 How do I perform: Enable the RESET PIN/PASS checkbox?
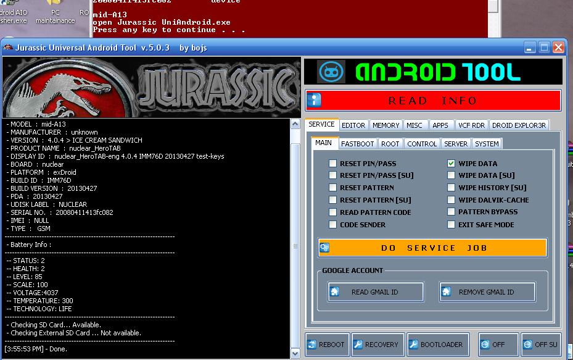click(332, 164)
